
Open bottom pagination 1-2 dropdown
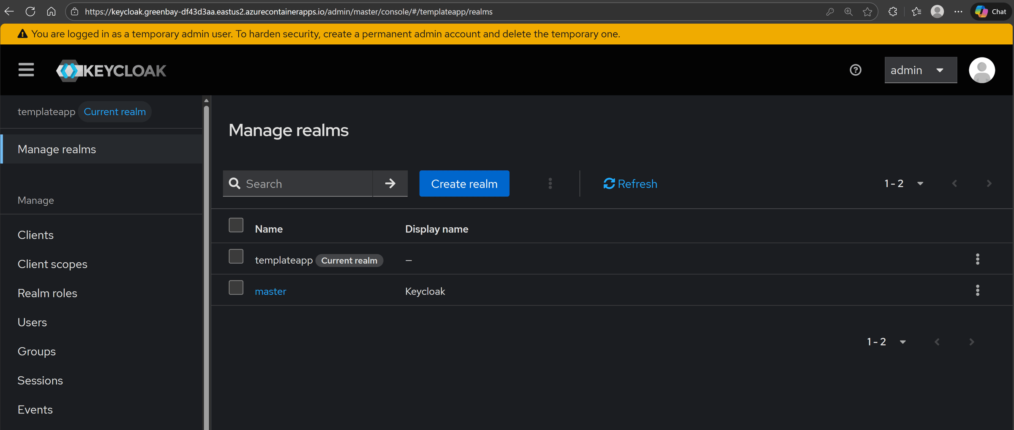(x=886, y=342)
